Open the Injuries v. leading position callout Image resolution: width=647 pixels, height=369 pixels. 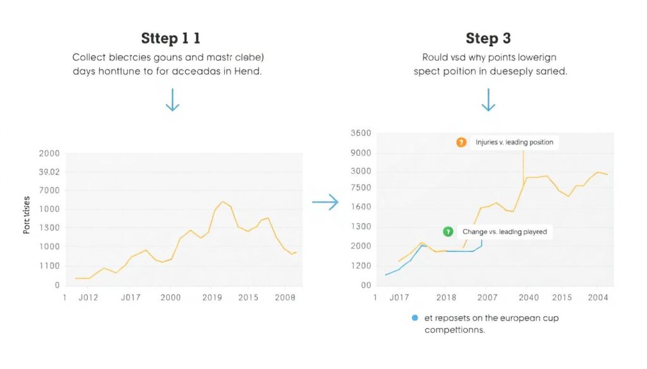[x=514, y=143]
